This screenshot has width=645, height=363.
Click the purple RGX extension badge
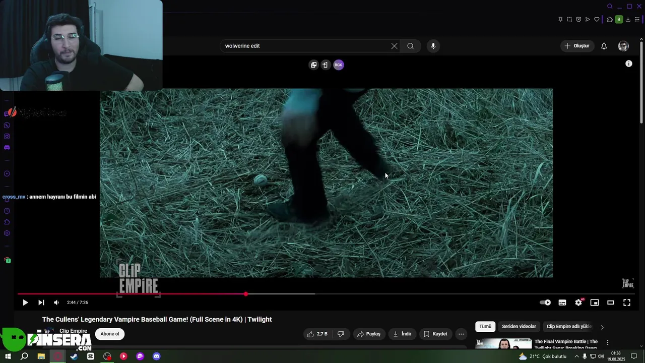pyautogui.click(x=339, y=65)
